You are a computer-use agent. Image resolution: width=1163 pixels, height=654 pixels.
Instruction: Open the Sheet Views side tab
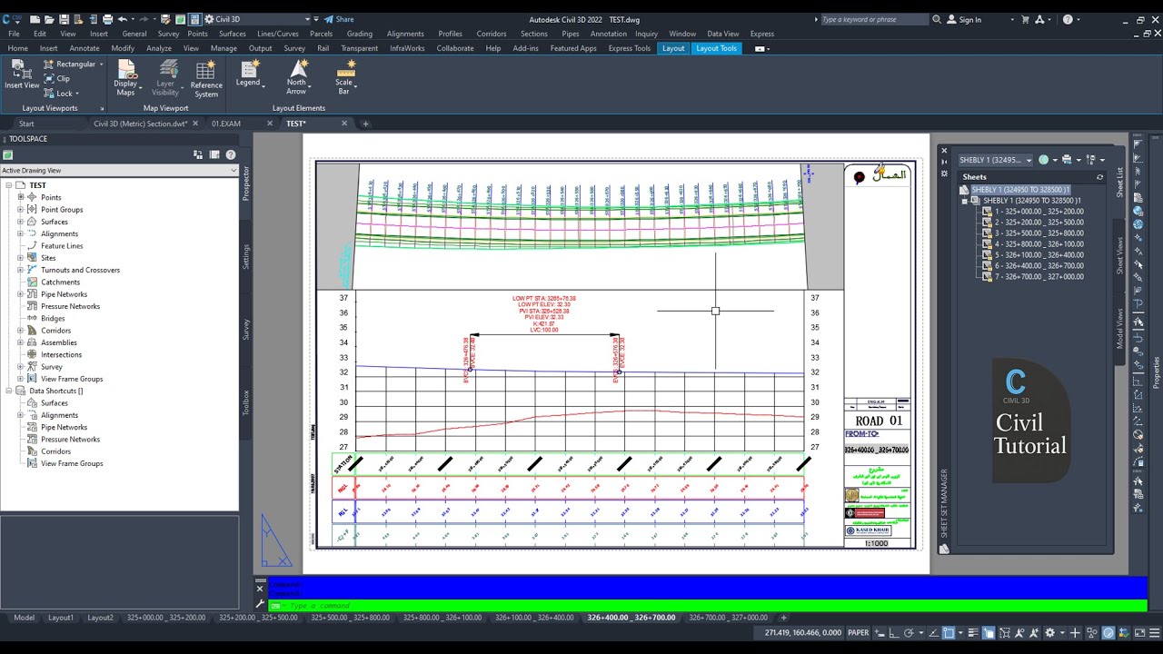[x=1119, y=256]
